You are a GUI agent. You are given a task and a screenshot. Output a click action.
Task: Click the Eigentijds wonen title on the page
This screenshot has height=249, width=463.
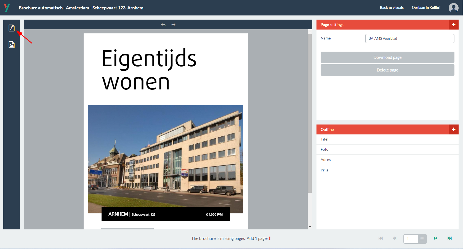[149, 70]
